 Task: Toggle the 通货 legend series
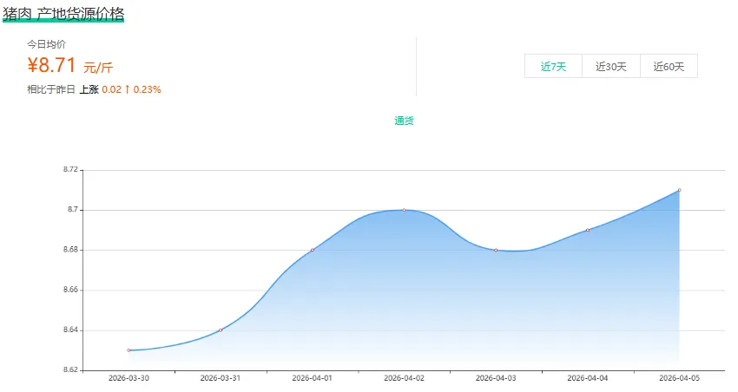tap(404, 121)
